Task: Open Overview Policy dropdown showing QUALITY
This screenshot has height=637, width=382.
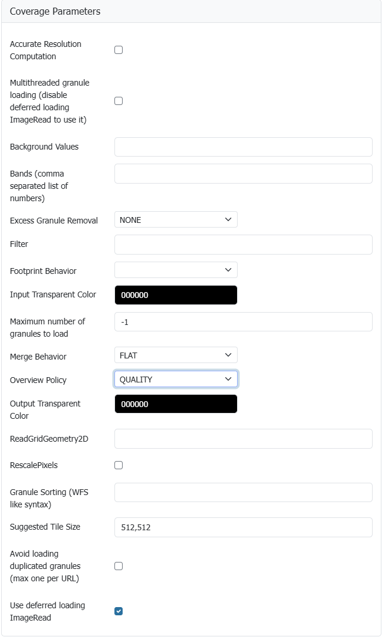Action: (x=175, y=380)
